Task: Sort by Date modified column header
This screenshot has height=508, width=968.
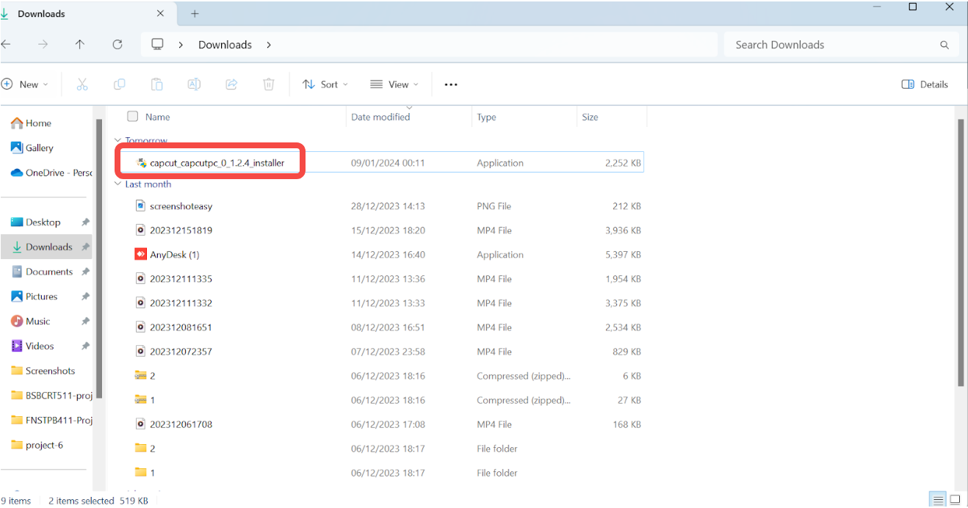Action: [380, 117]
